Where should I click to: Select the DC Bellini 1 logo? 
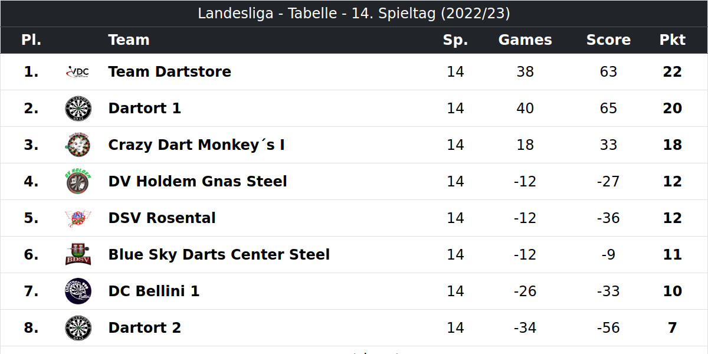(x=78, y=291)
